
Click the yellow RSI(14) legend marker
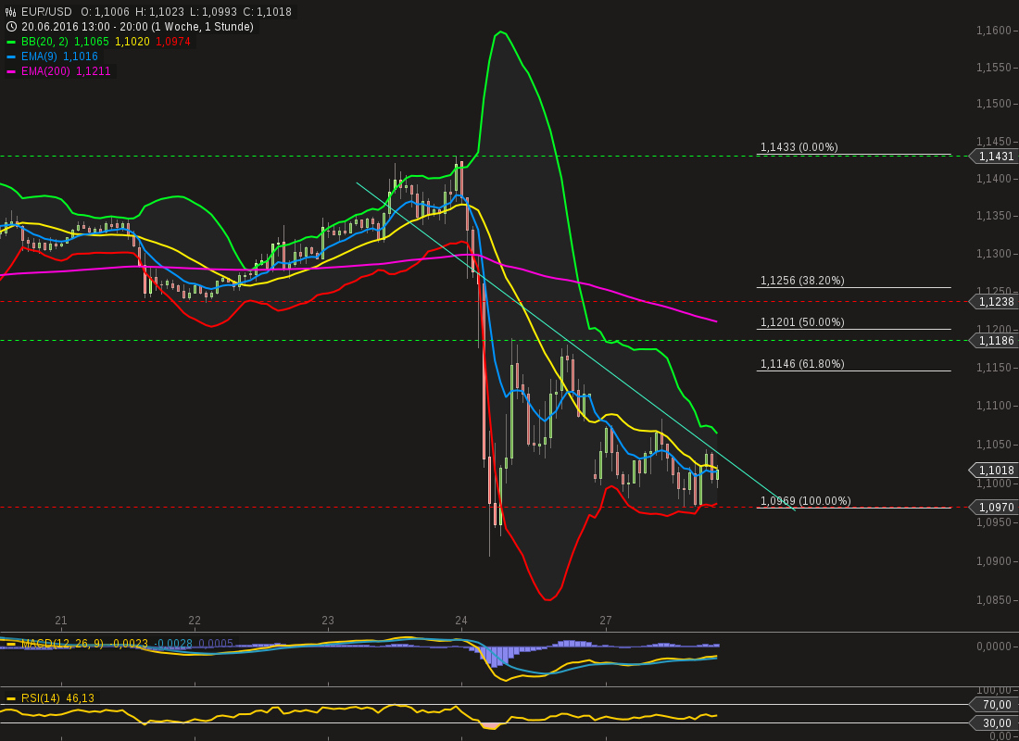[11, 698]
